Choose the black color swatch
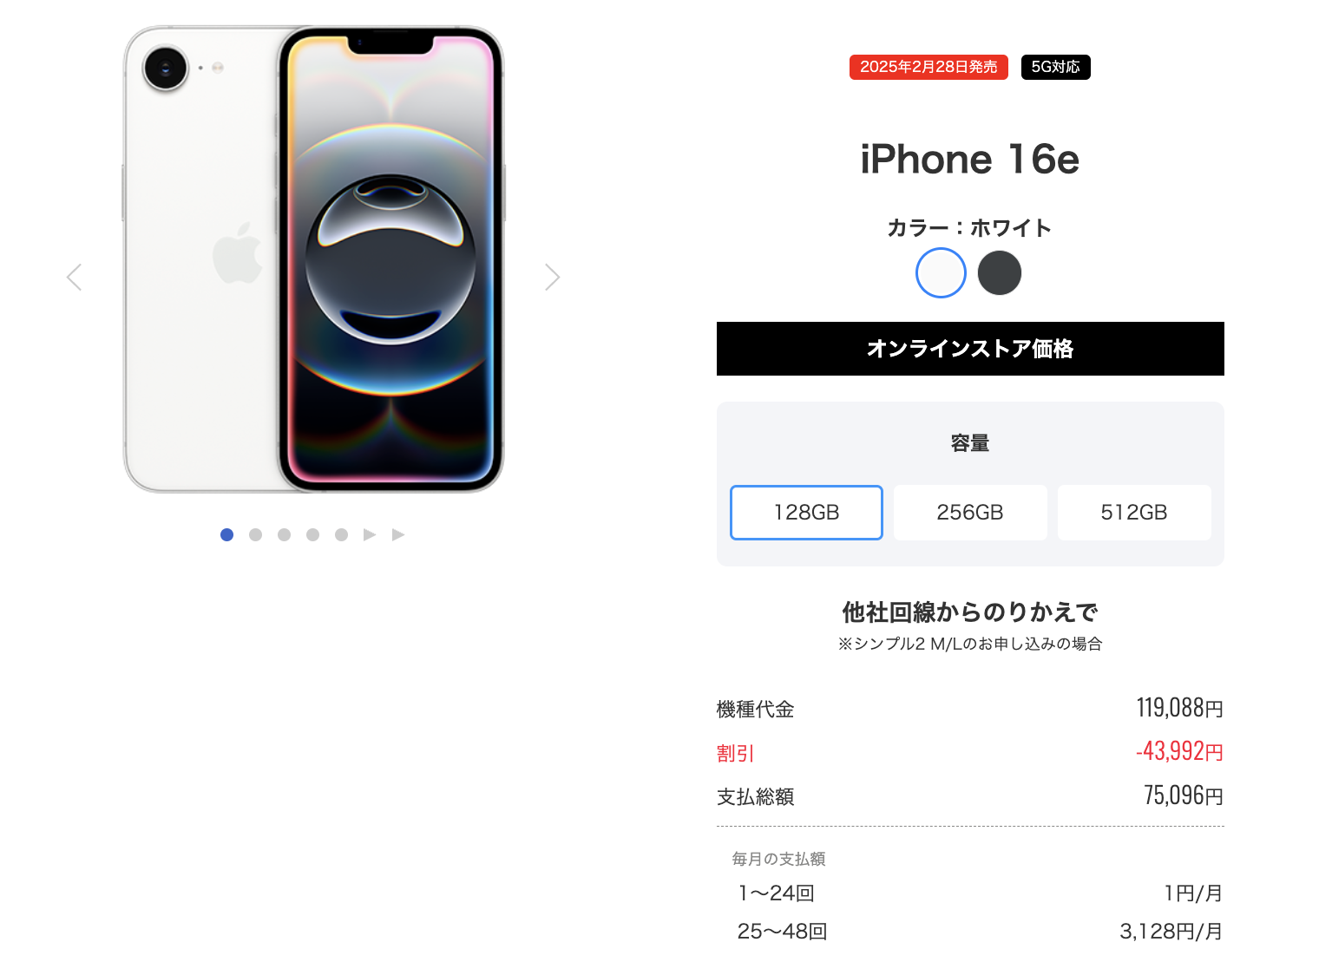 (1000, 272)
